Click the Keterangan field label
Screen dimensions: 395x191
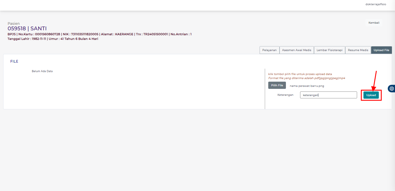(x=285, y=95)
